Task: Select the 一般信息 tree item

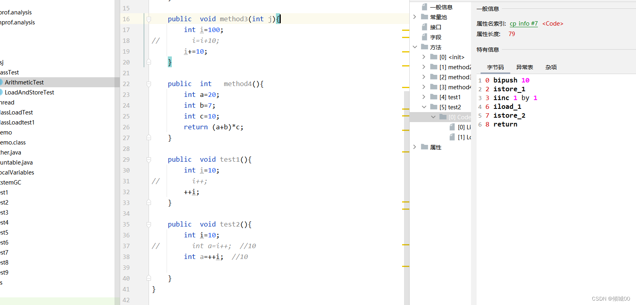Action: [441, 7]
